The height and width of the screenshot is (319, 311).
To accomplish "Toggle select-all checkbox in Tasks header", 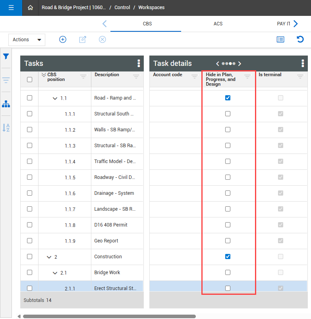I will [29, 79].
